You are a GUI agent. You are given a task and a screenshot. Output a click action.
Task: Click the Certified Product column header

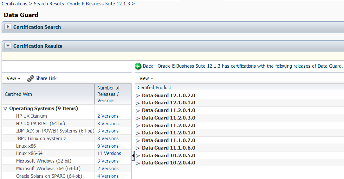click(x=154, y=88)
